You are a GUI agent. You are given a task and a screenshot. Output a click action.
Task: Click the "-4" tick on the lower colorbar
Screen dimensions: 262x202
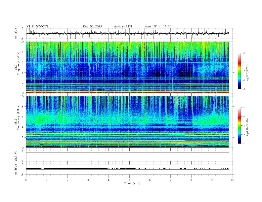(244, 117)
